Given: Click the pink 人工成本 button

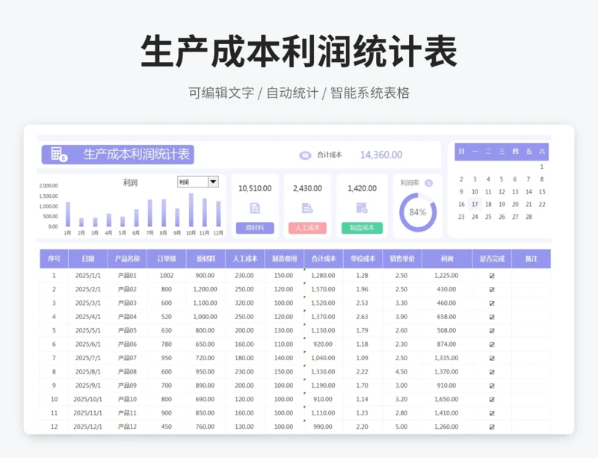Looking at the screenshot, I should coord(307,228).
